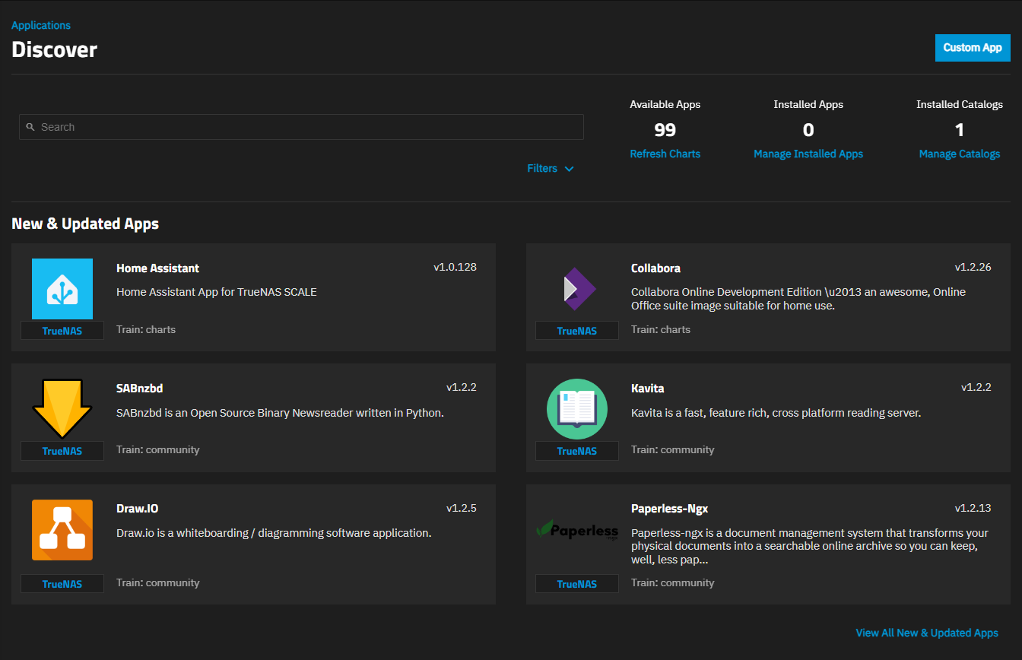This screenshot has width=1022, height=660.
Task: Click TrueNAS badge under Home Assistant
Action: pyautogui.click(x=62, y=331)
